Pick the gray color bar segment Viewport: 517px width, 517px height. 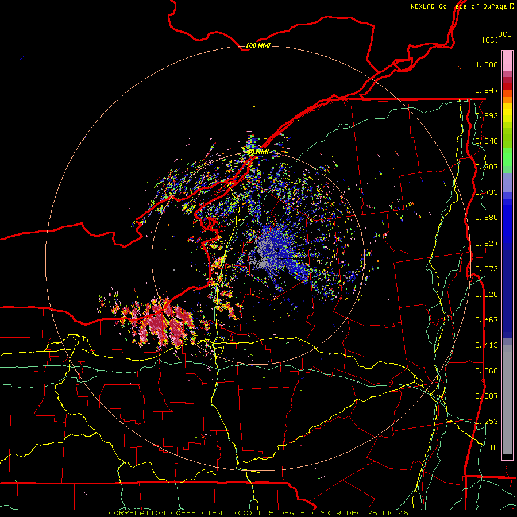507,399
